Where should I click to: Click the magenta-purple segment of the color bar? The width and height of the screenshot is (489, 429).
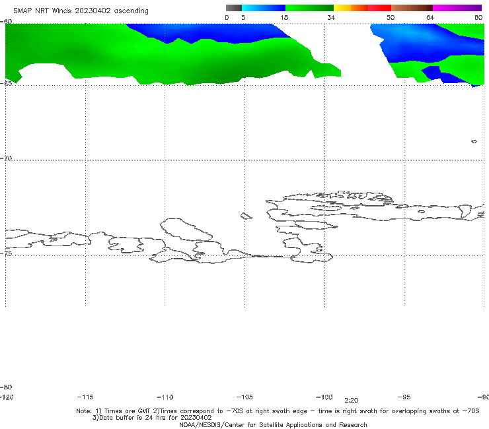457,8
